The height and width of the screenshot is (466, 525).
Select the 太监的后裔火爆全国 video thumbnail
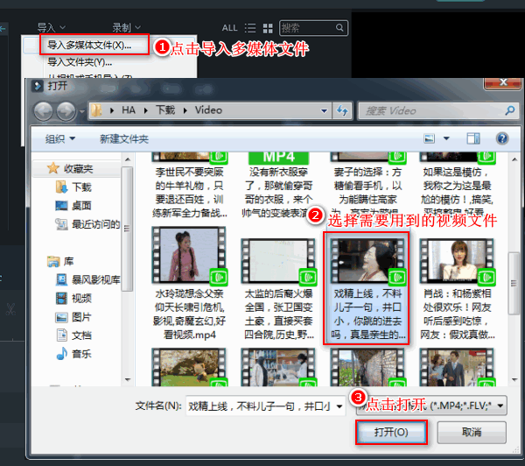coord(278,261)
